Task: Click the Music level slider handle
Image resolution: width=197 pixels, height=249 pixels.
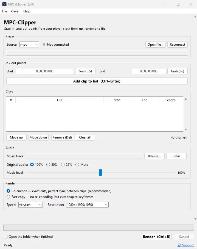Action: 100,172
